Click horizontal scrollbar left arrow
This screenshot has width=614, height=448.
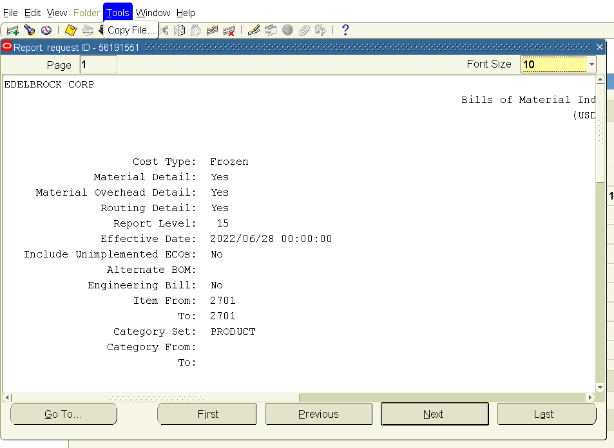coord(7,398)
